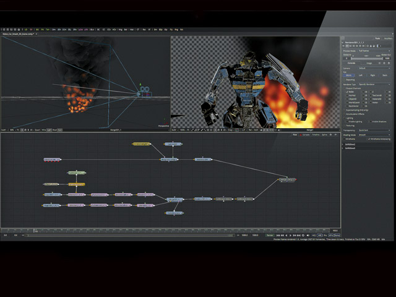Open the Process Mode dropdown
Viewport: 396px width, 297px height.
pos(374,51)
